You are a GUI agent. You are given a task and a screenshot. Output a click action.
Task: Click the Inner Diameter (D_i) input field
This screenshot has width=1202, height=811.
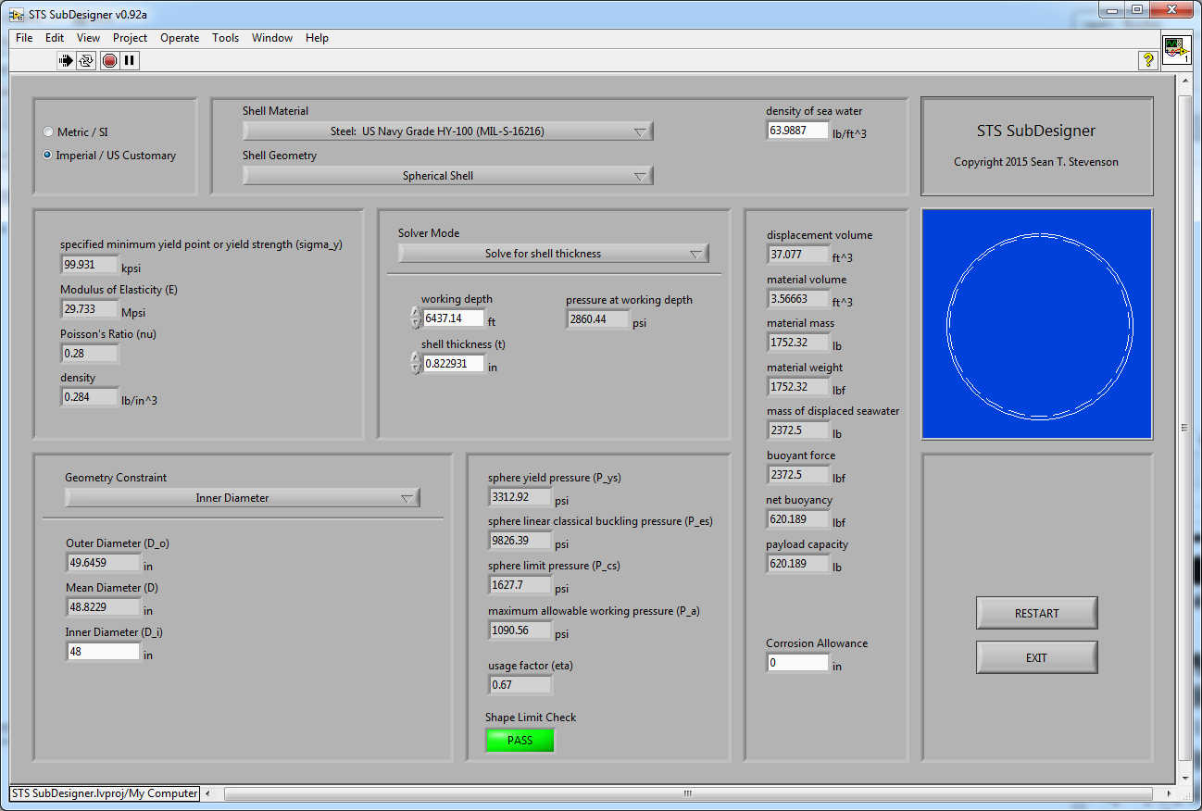[x=103, y=652]
